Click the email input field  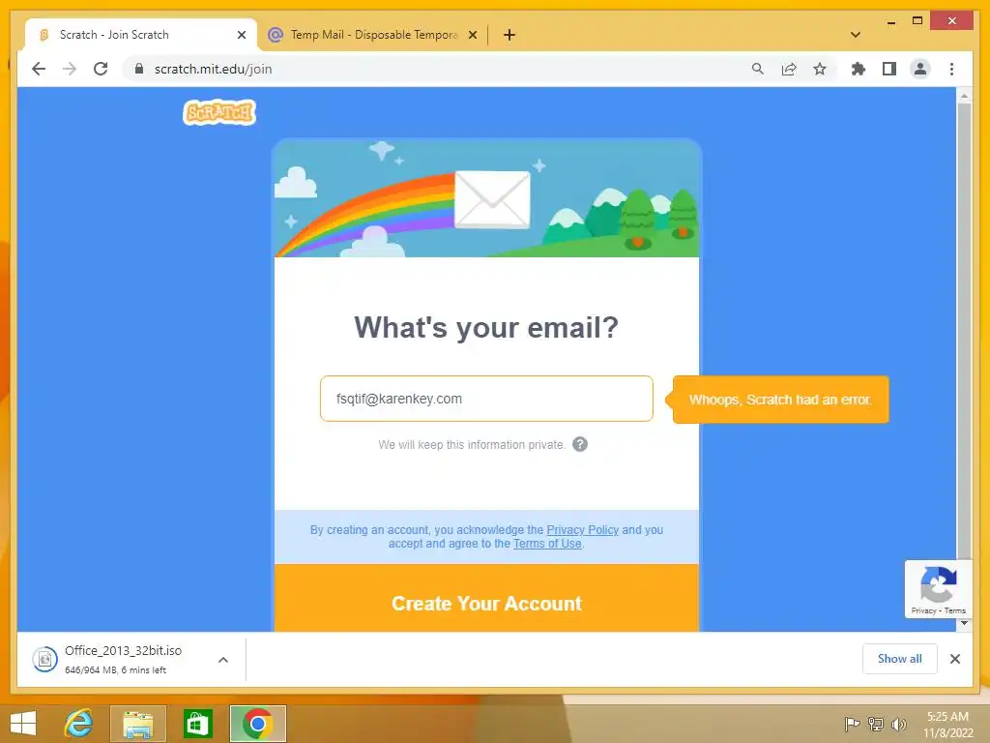pos(486,399)
